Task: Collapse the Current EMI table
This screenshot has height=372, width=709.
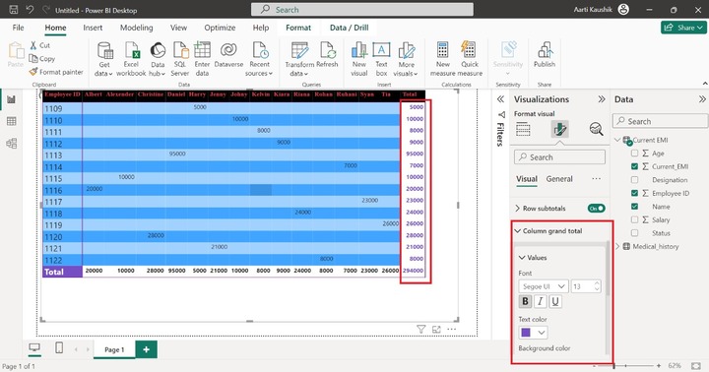Action: [617, 140]
